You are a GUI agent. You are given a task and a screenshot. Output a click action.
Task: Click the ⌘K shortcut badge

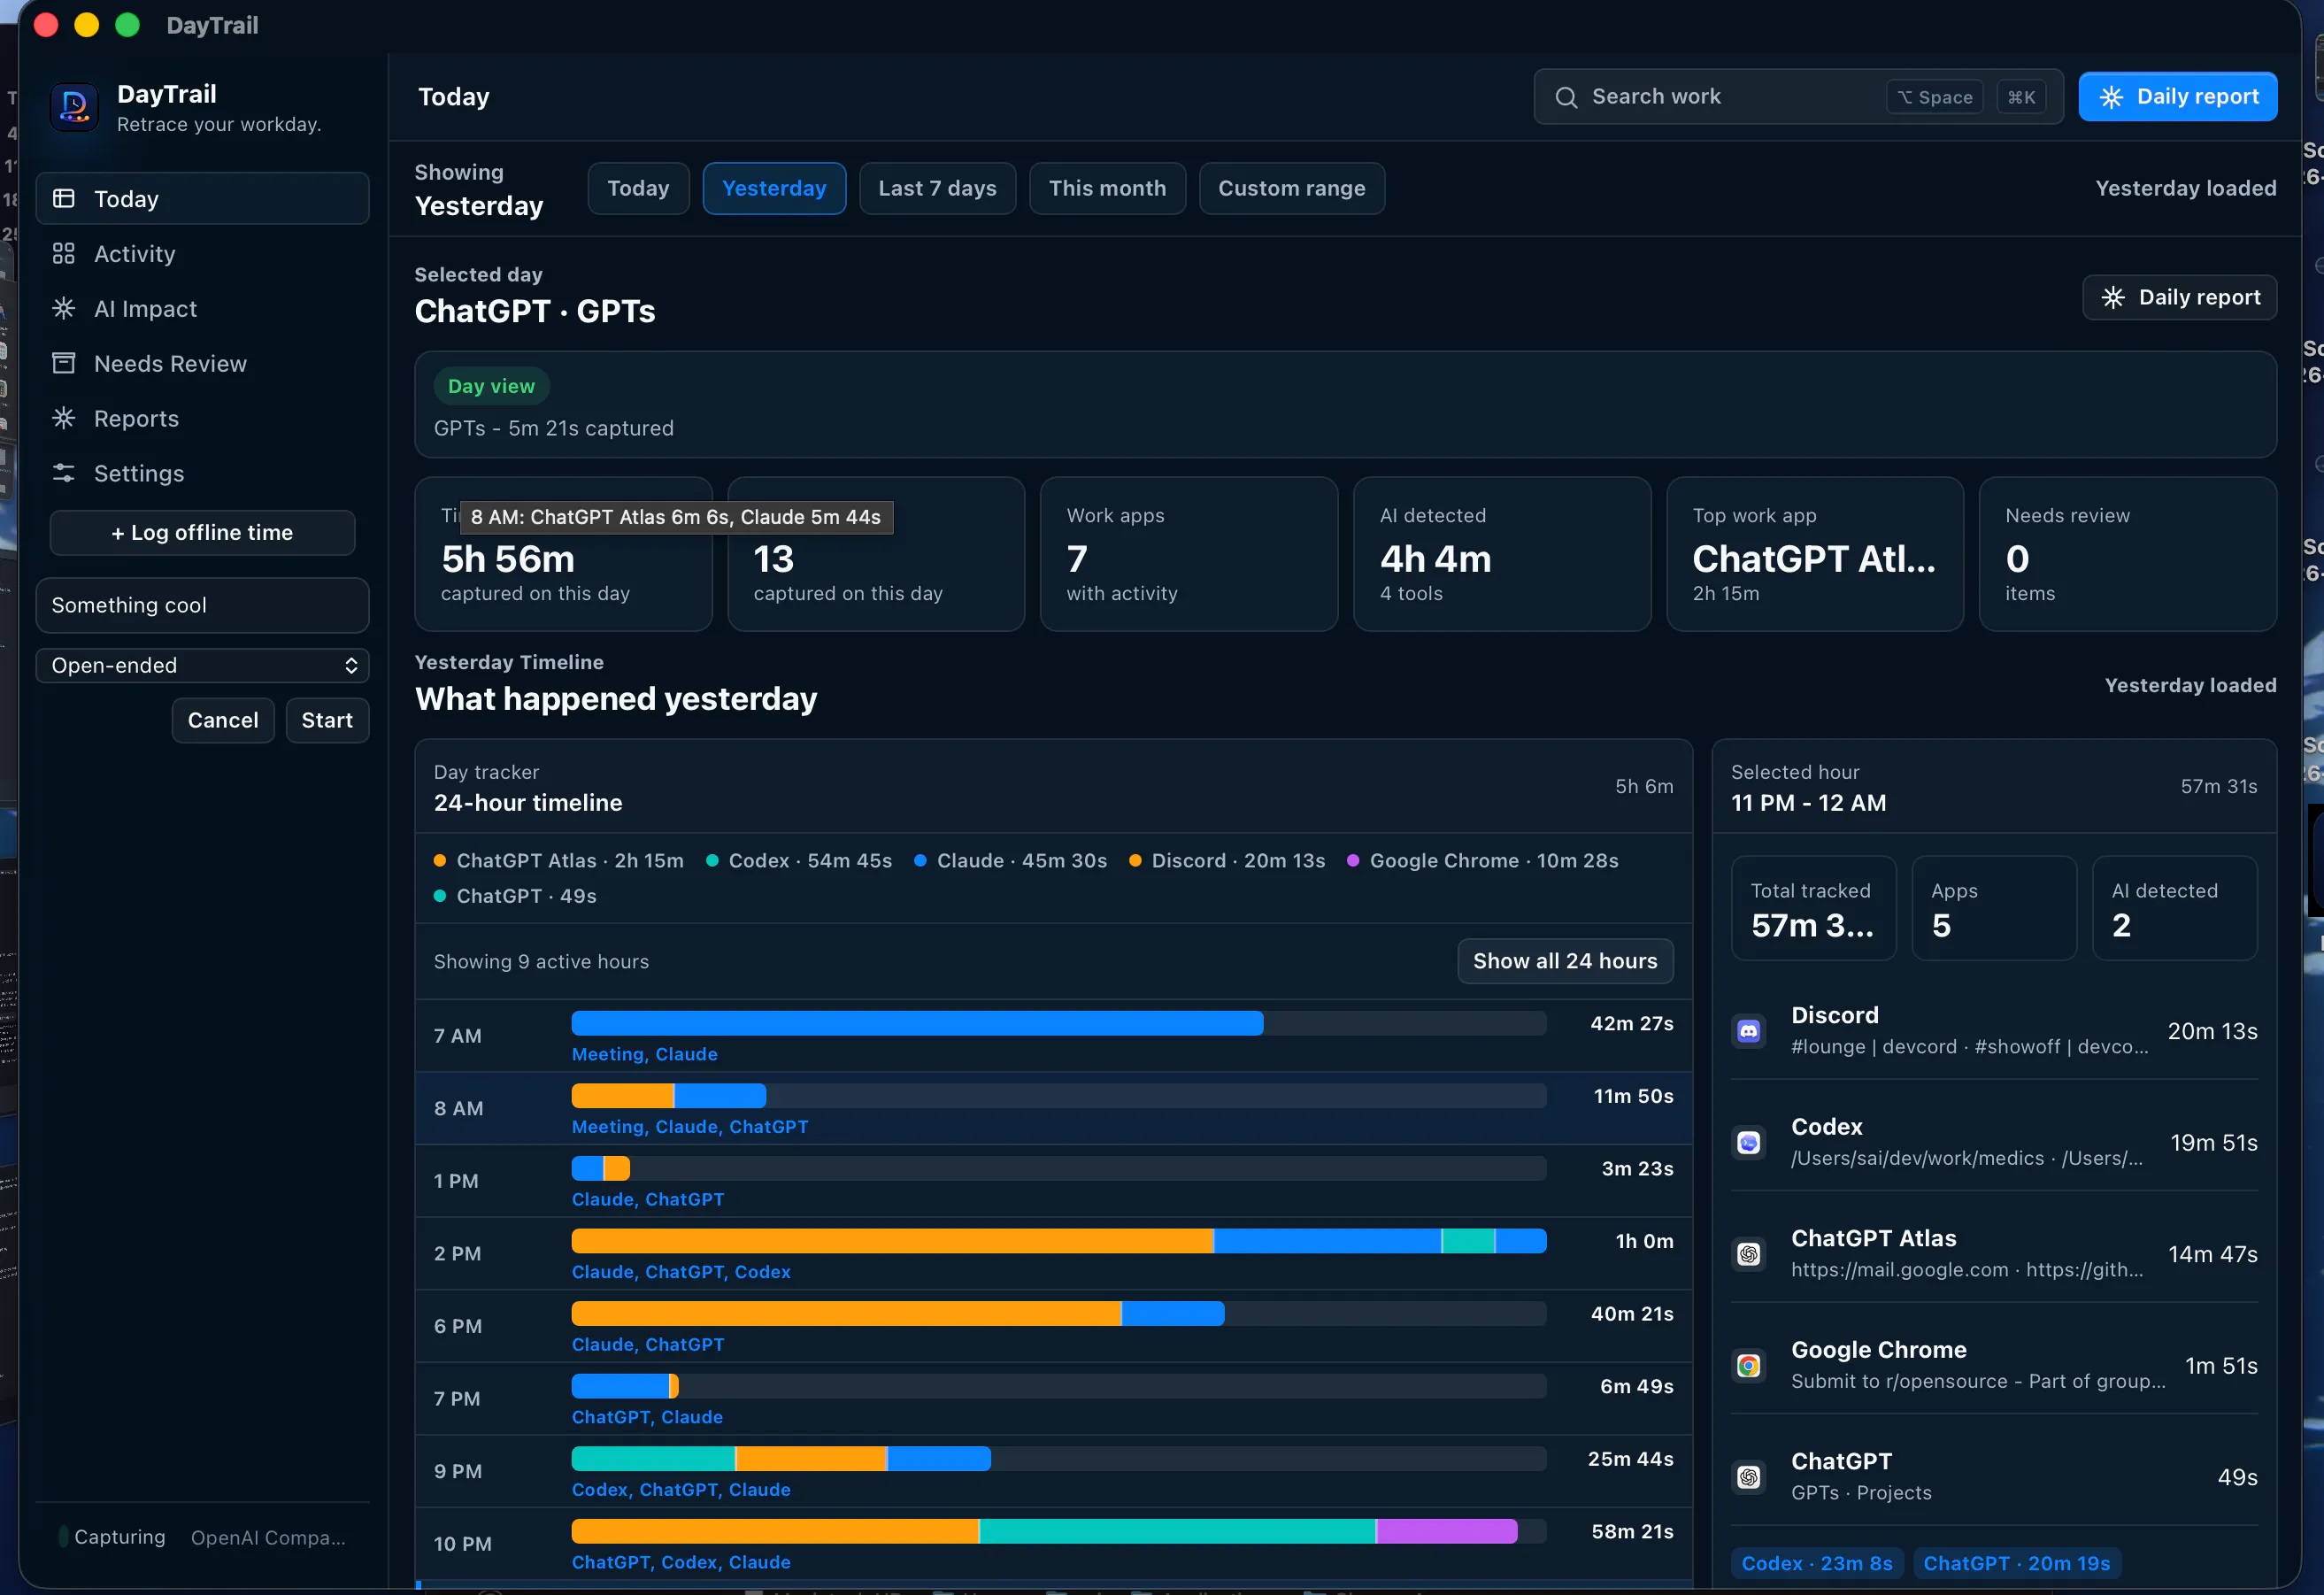pos(2021,97)
